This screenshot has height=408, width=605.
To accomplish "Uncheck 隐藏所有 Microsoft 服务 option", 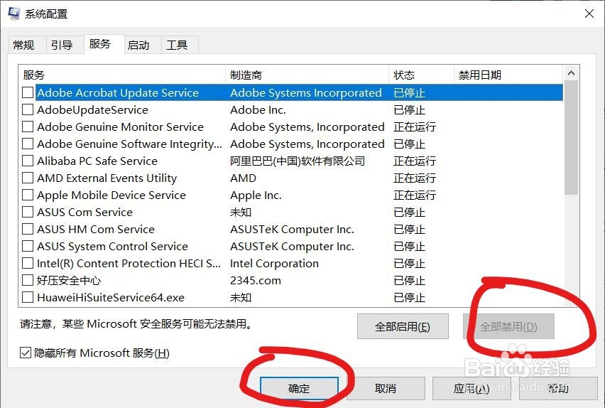I will (x=26, y=353).
